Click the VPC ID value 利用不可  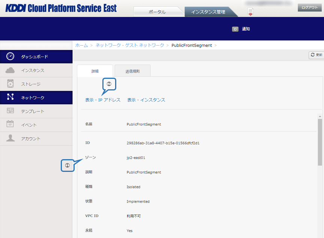pyautogui.click(x=133, y=216)
